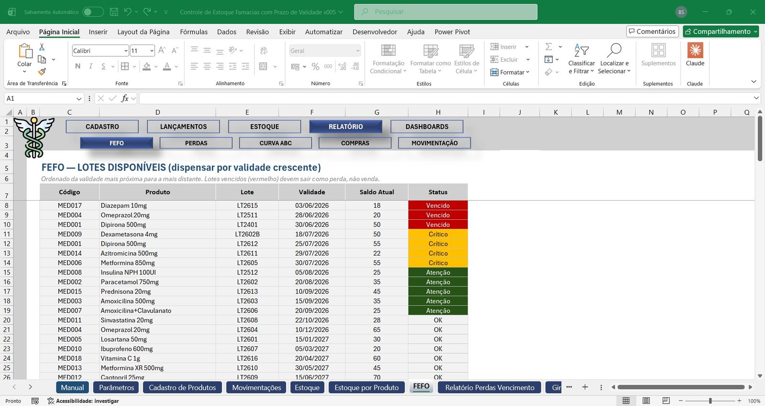Click the Cut scissors icon
The image size is (765, 406).
coord(42,47)
